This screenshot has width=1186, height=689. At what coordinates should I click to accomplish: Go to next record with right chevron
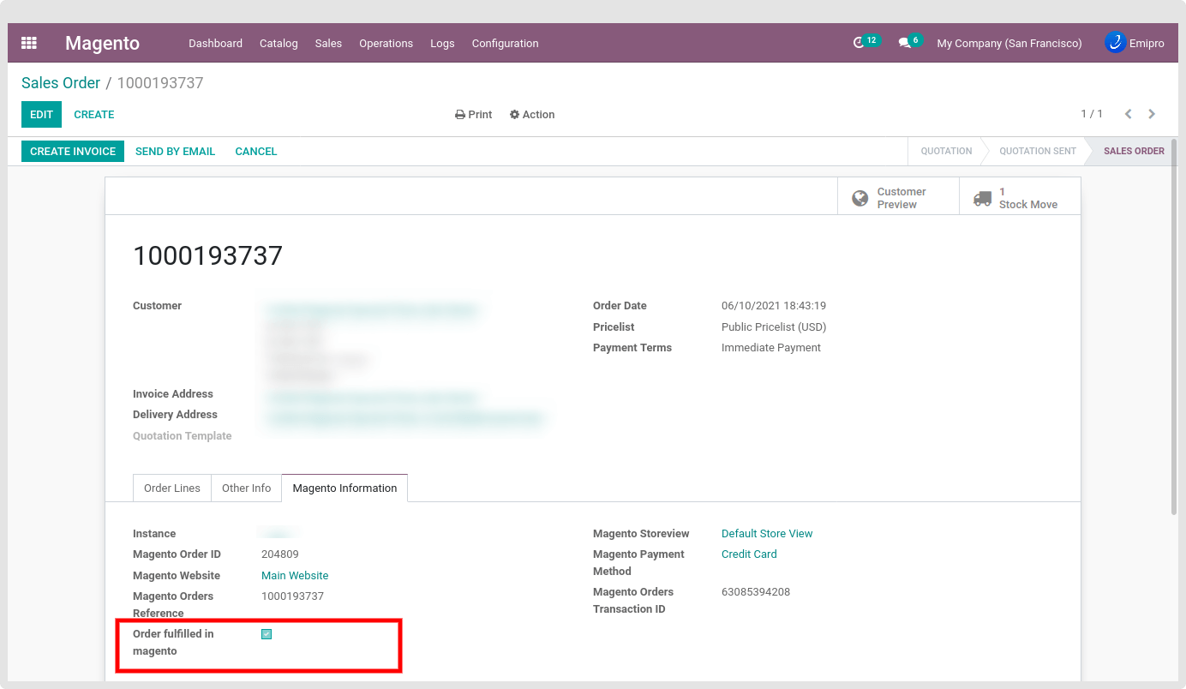click(1152, 114)
